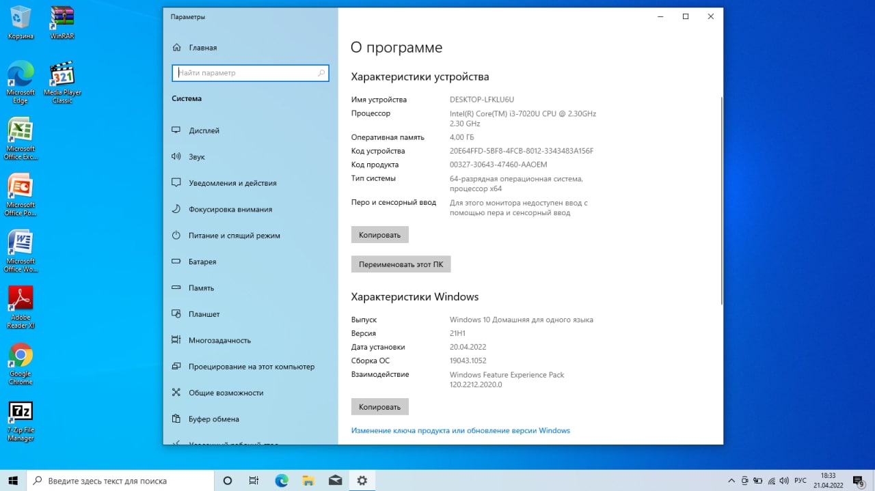Maximize the Параметры window
Viewport: 875px width, 491px height.
coord(686,16)
